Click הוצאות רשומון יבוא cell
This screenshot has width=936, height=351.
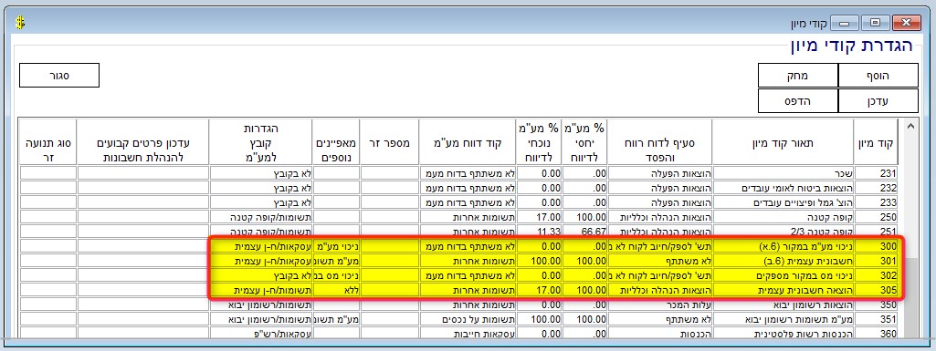[x=784, y=305]
